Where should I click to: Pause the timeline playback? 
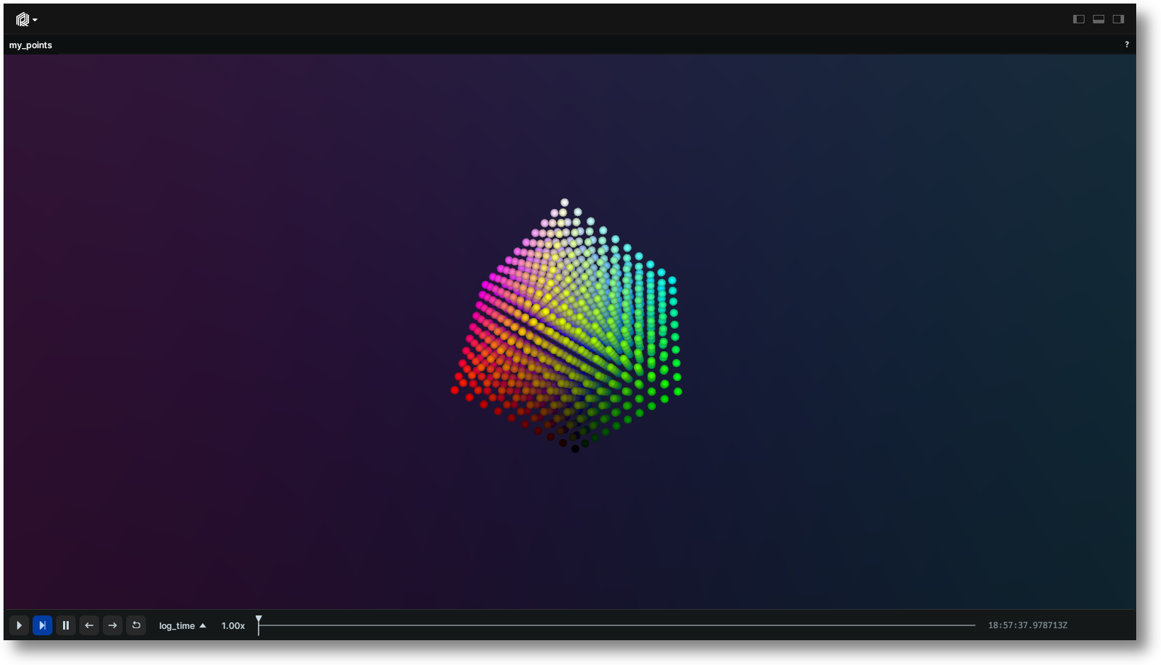point(66,625)
